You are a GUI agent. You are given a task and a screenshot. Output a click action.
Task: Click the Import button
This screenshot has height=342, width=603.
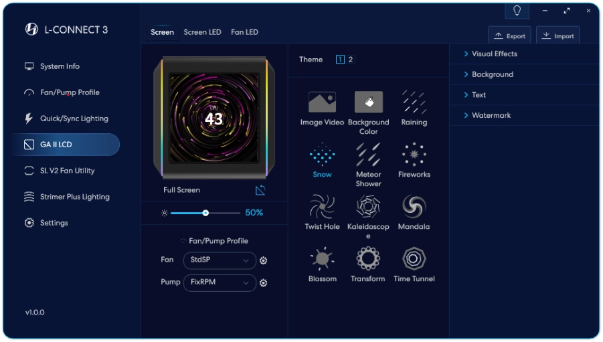coord(557,35)
